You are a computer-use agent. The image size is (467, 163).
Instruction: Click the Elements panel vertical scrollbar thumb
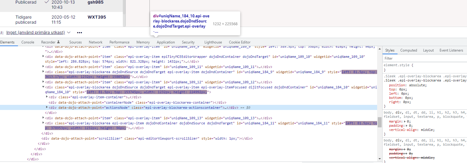click(380, 122)
